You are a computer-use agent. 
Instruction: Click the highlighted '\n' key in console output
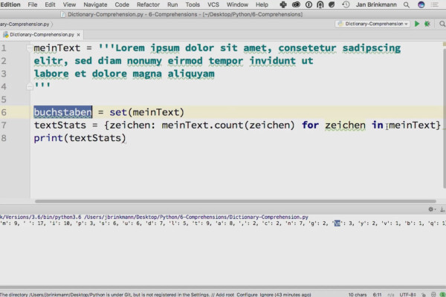pyautogui.click(x=337, y=223)
